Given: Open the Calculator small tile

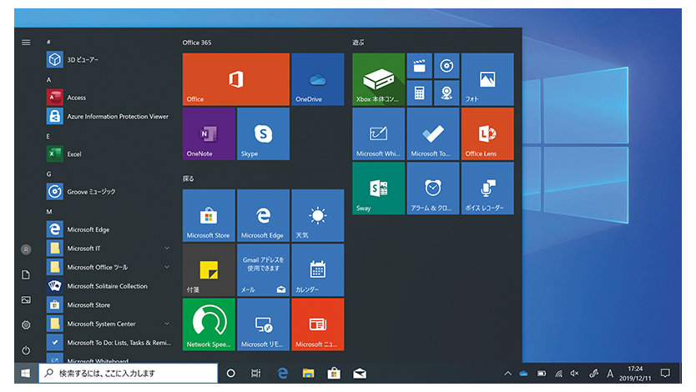Looking at the screenshot, I should [420, 93].
